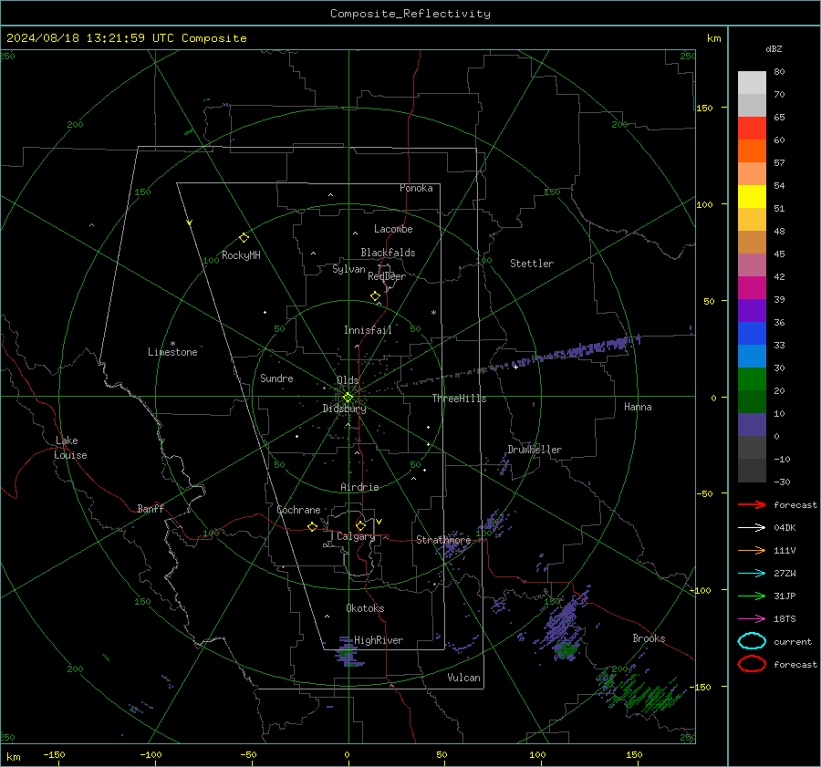Click the Sylvan label on map
This screenshot has height=767, width=821.
348,269
